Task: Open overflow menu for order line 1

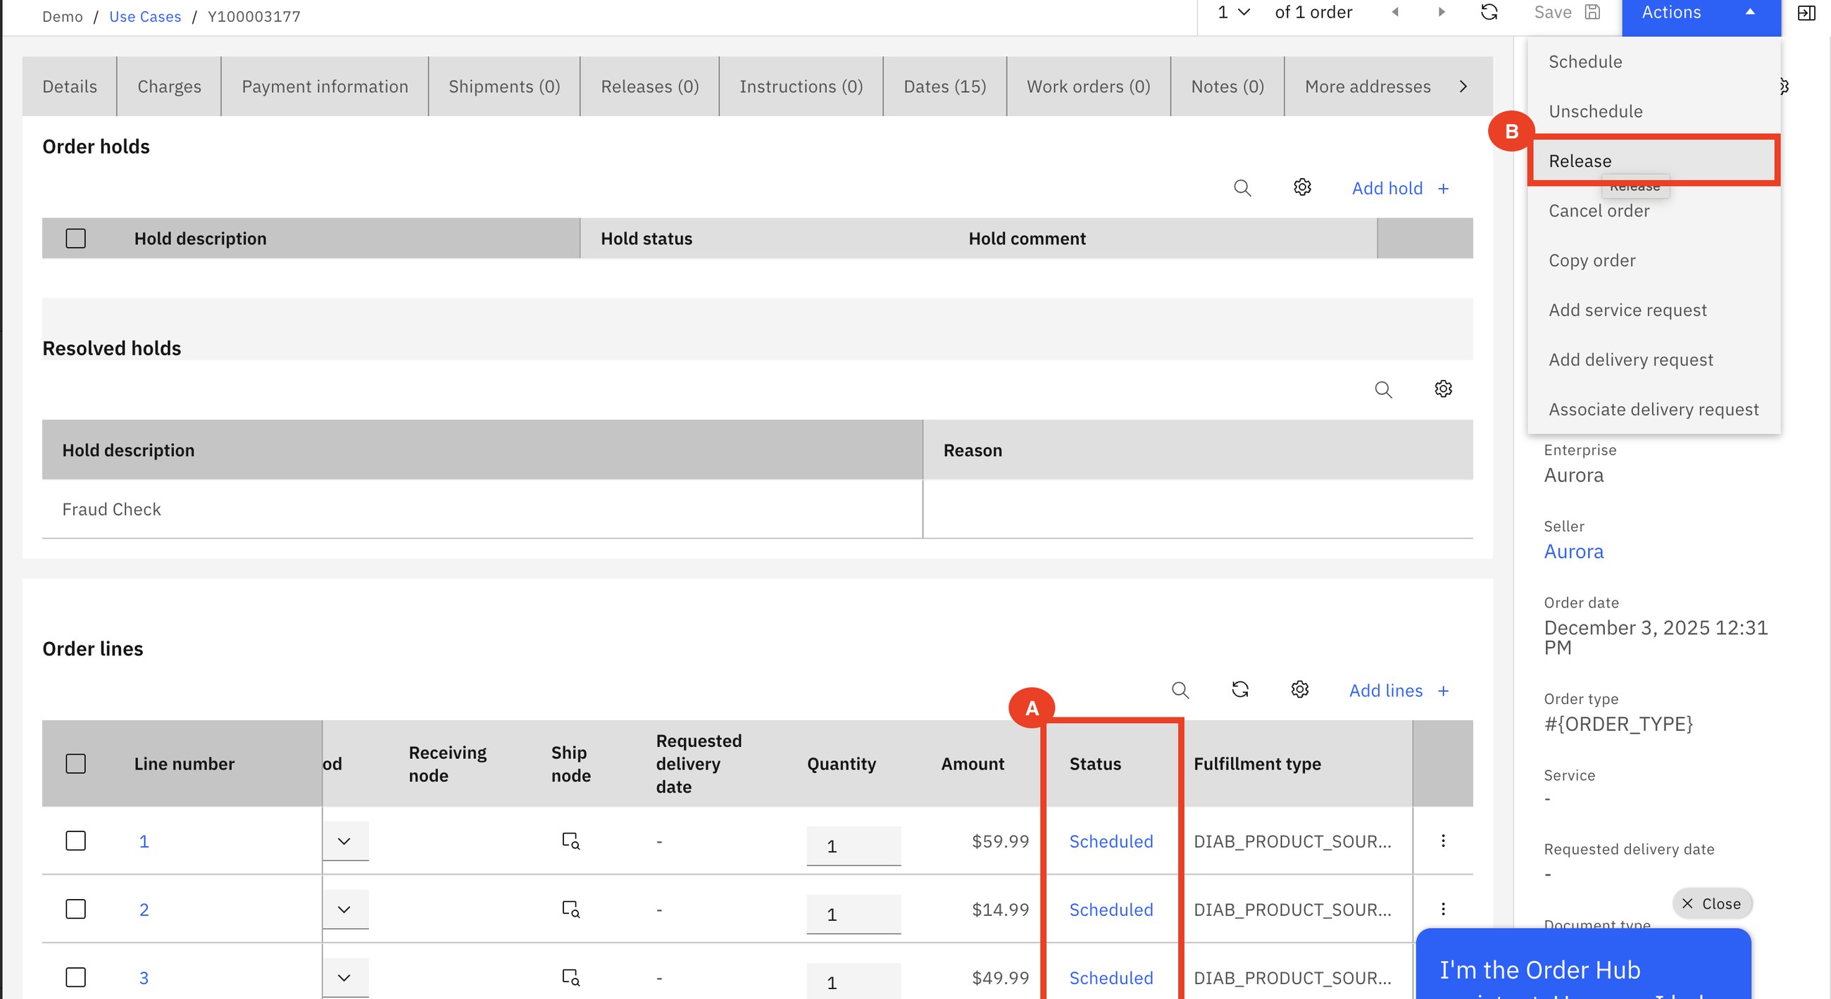Action: [1443, 841]
